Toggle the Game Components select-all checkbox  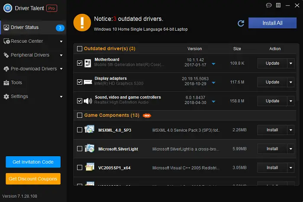[x=80, y=115]
